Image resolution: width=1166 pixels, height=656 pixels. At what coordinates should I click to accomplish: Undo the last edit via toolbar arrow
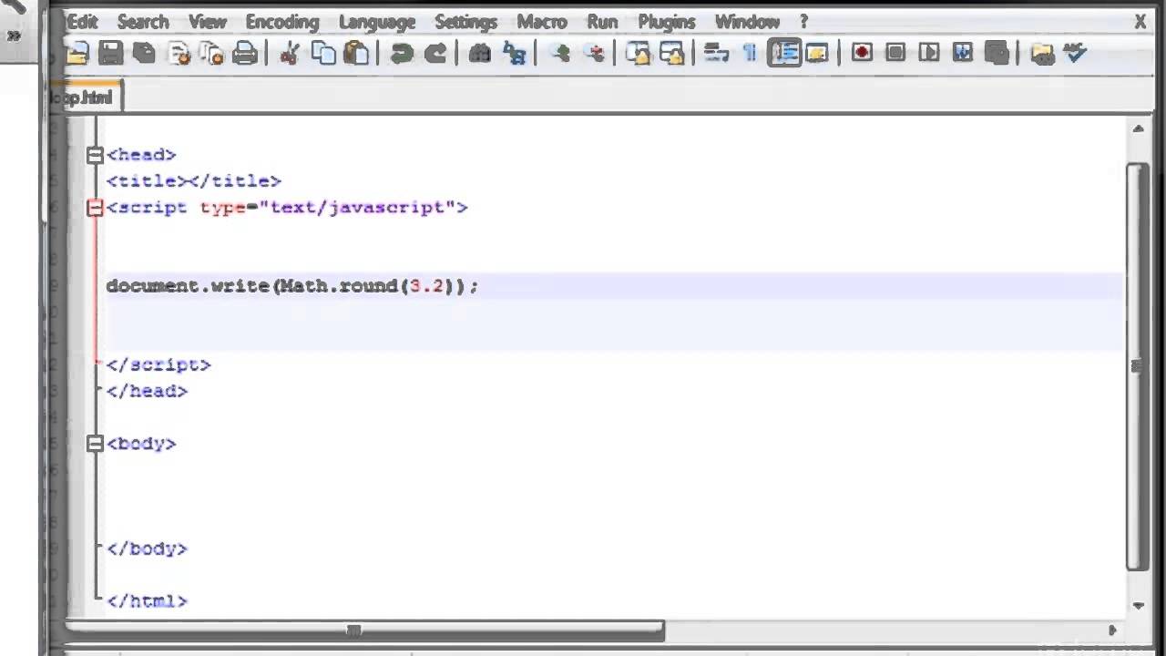click(401, 53)
